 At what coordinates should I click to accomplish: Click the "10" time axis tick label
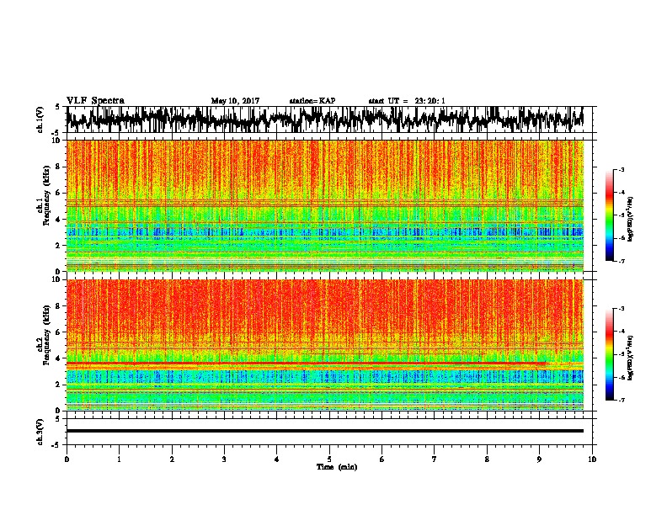[592, 459]
